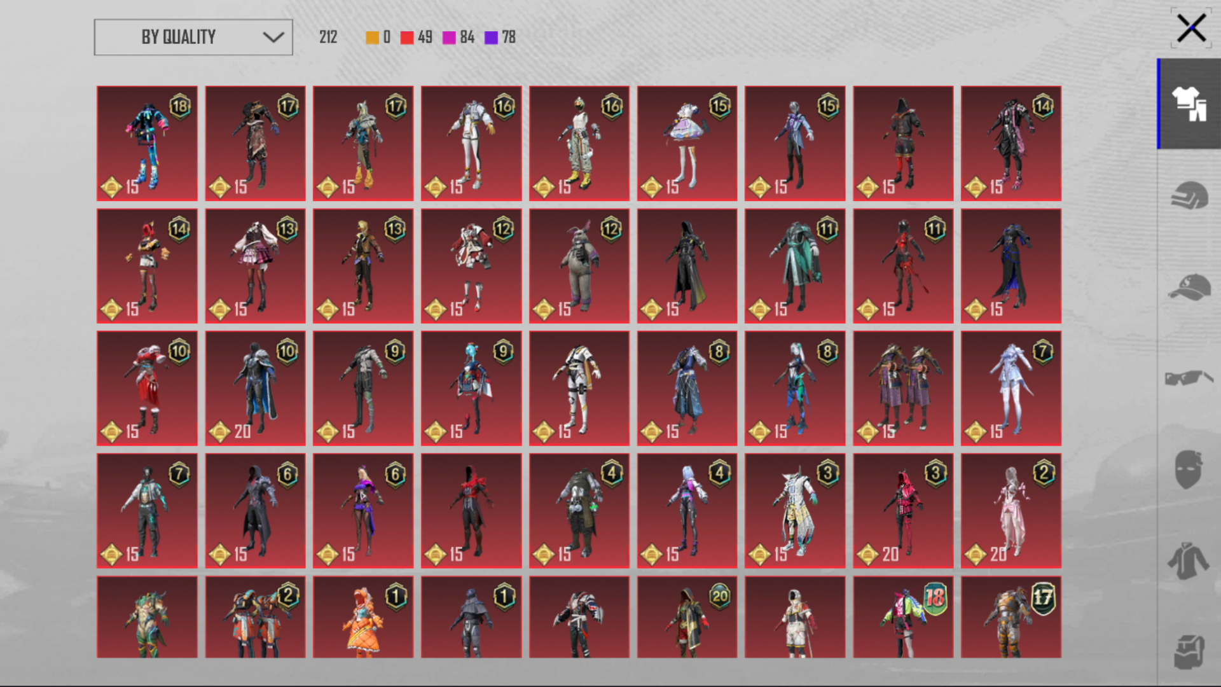
Task: Click the pink quality color swatch
Action: 449,38
